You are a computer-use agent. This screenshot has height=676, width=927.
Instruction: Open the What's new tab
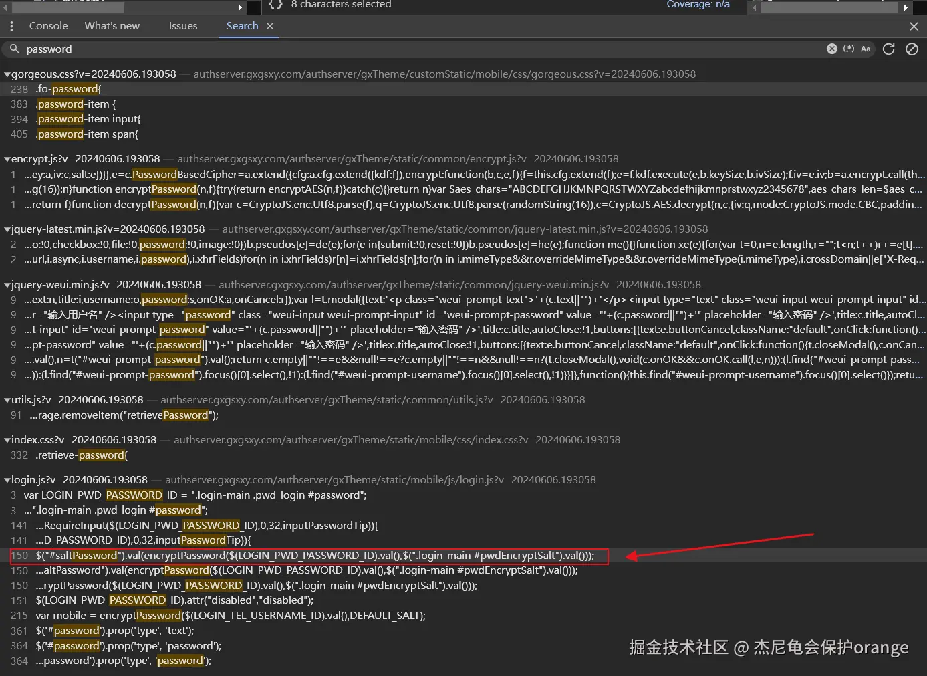[112, 26]
